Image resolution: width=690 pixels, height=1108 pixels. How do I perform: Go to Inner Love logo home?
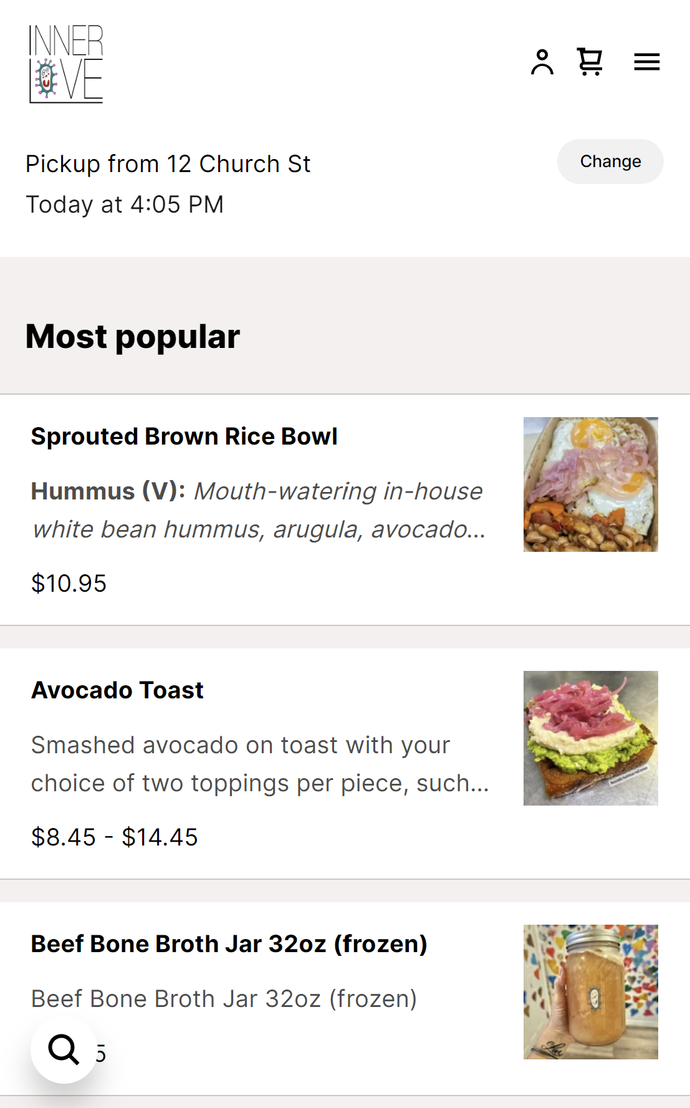66,64
